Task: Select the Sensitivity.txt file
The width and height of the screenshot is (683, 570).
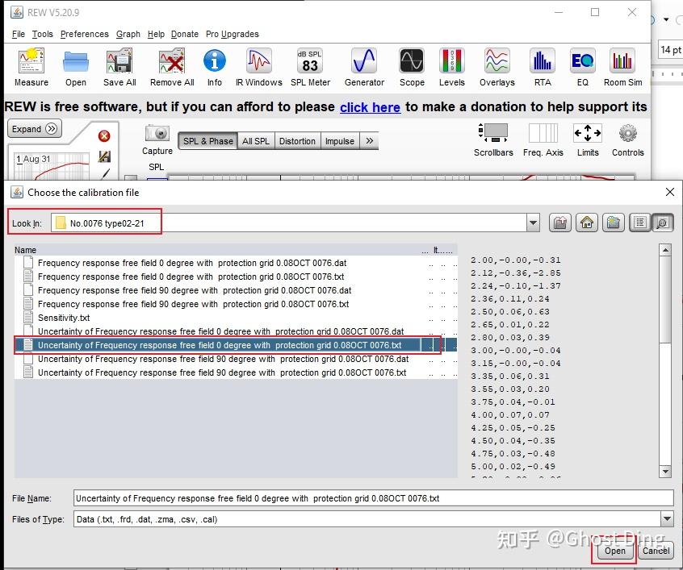Action: 236,318
